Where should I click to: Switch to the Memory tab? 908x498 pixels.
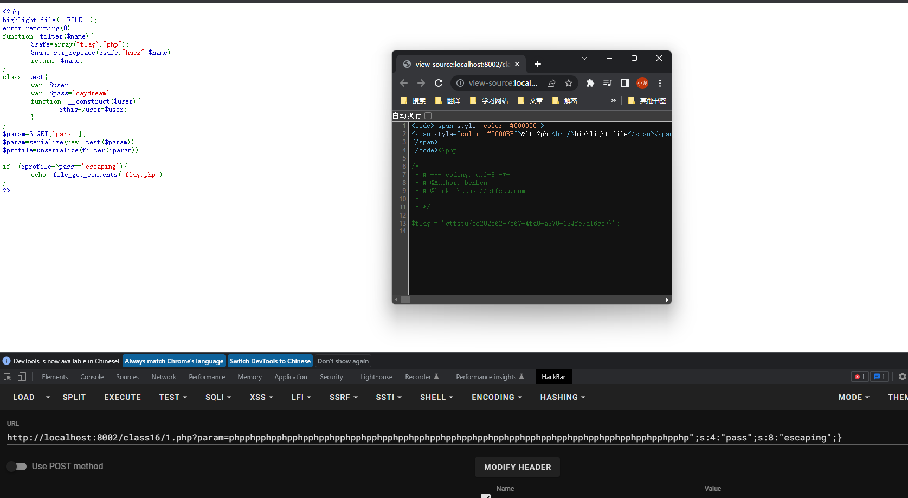250,377
